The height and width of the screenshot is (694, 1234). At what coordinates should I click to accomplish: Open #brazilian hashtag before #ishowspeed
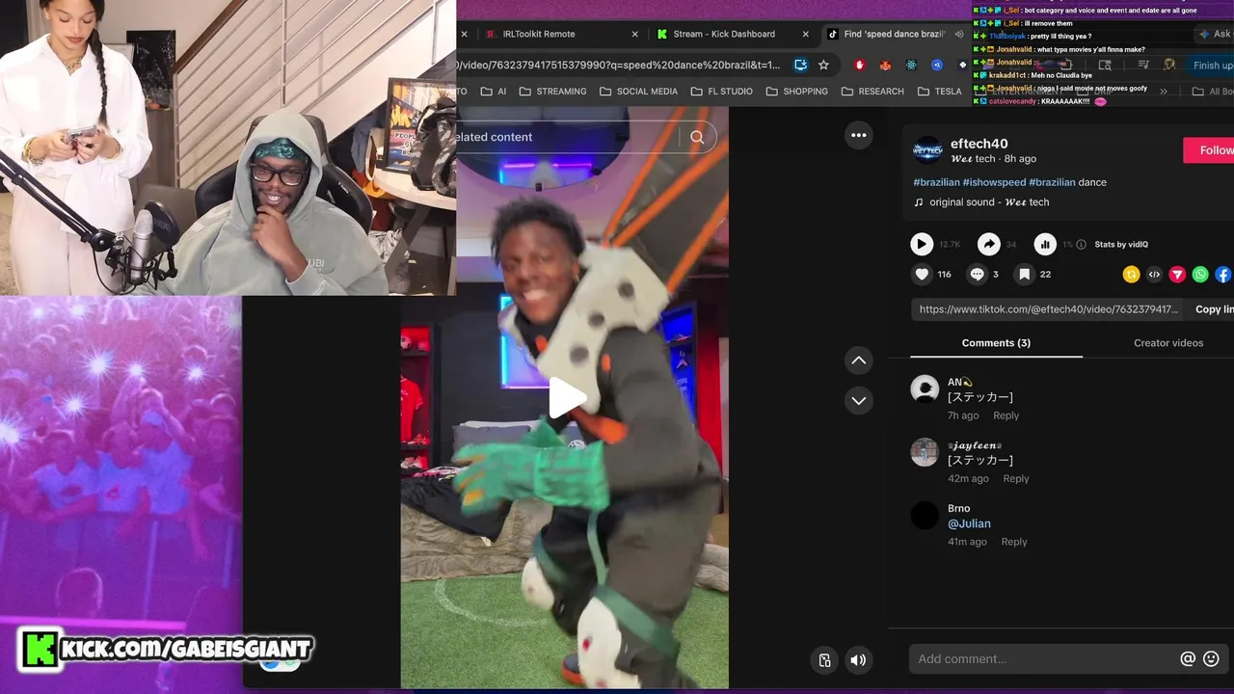point(936,182)
